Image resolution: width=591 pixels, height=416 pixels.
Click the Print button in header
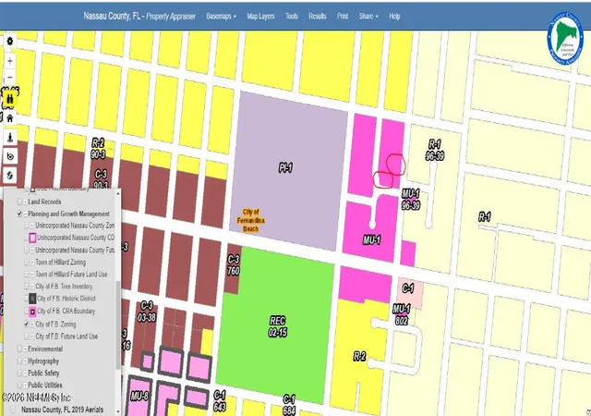click(343, 17)
